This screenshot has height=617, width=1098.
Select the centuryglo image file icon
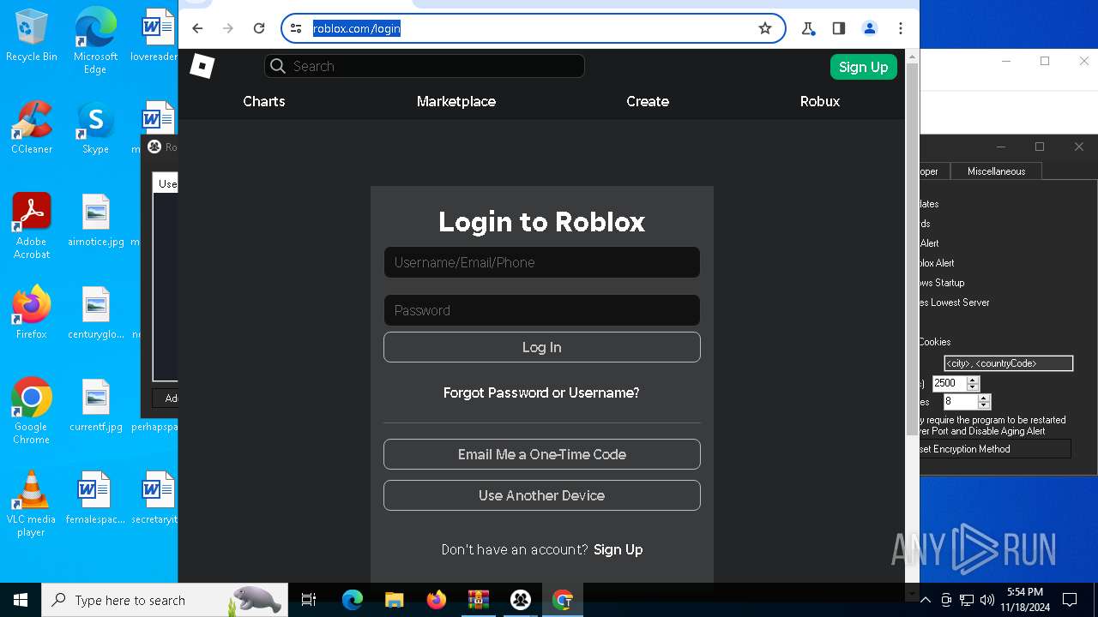[x=95, y=314]
